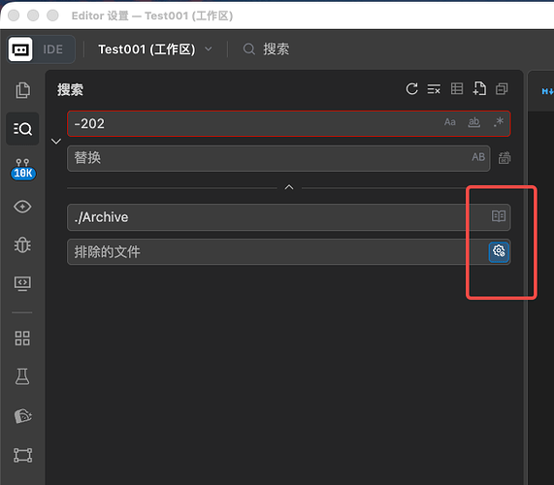Toggle Preserve Case (AB) option
554x485 pixels.
478,157
